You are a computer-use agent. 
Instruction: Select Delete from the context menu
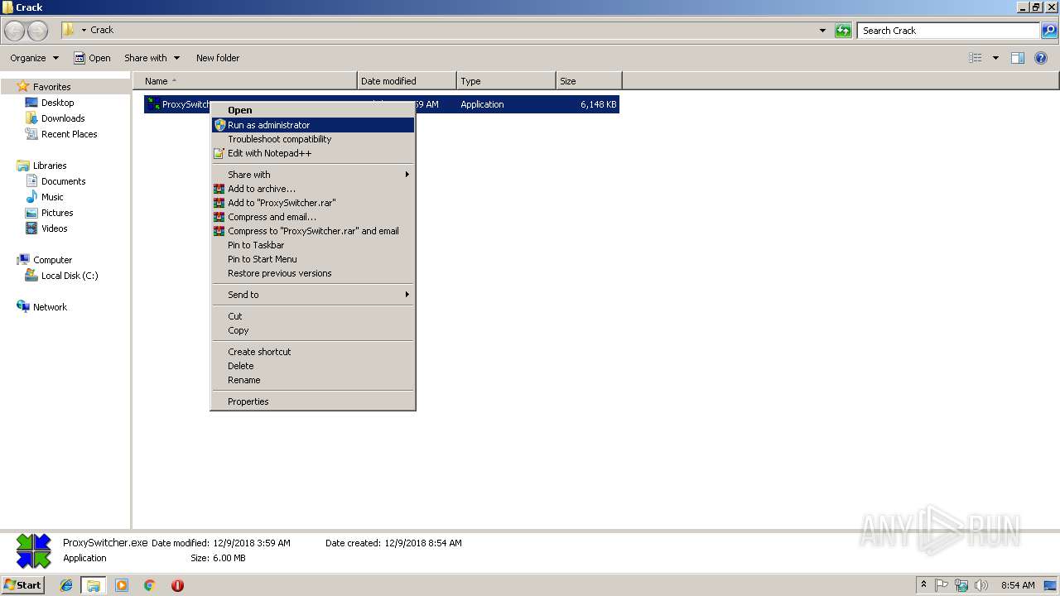click(x=313, y=366)
